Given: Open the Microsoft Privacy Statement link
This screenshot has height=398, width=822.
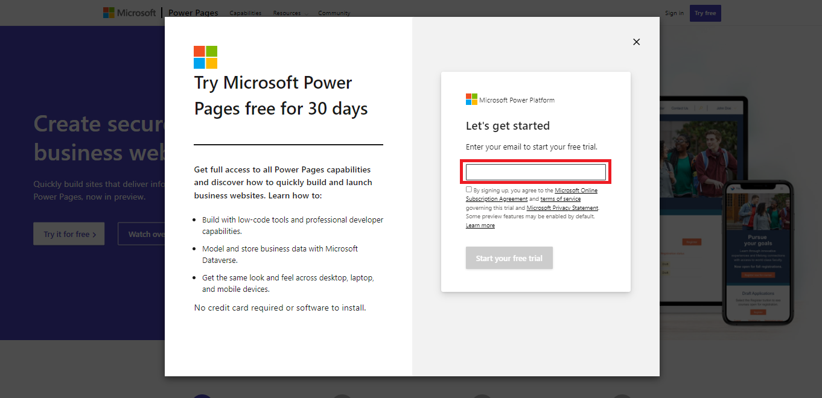Looking at the screenshot, I should 562,208.
